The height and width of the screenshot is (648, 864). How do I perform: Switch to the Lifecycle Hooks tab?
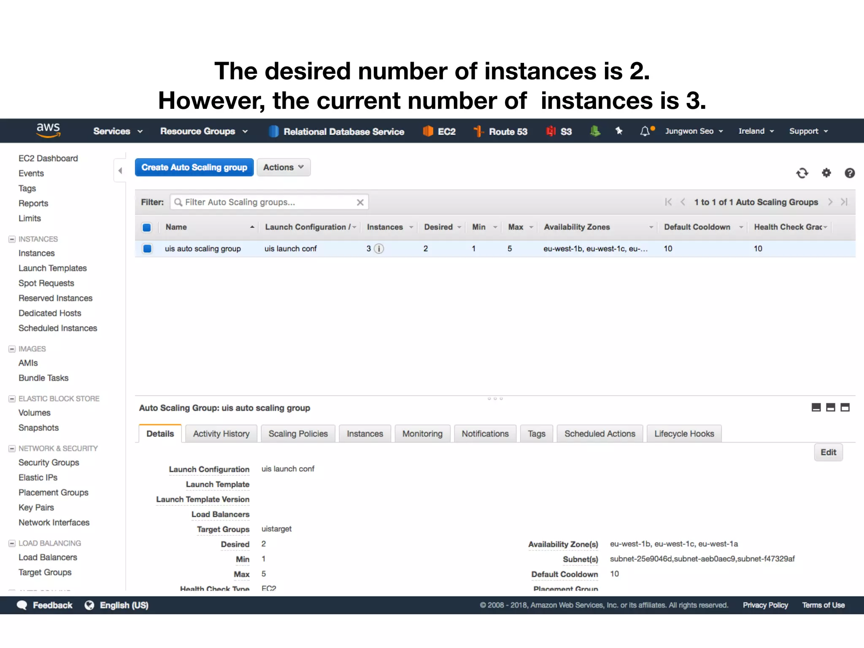pos(684,434)
